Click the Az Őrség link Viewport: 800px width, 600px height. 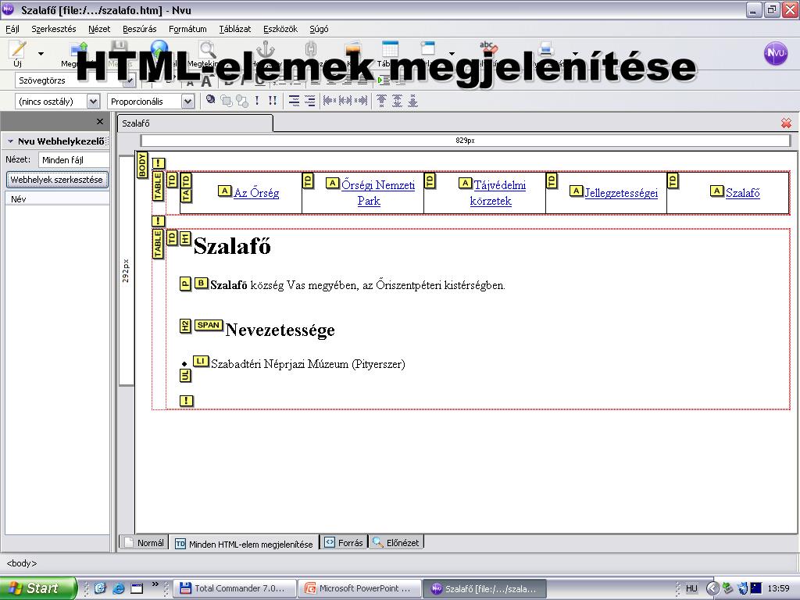[256, 193]
